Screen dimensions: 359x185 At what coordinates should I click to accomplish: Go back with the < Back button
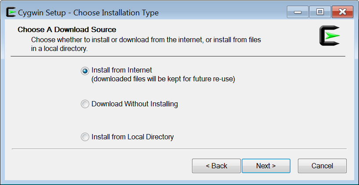pos(216,166)
